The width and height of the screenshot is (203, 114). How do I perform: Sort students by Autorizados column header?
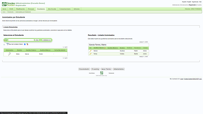[x=10, y=50]
